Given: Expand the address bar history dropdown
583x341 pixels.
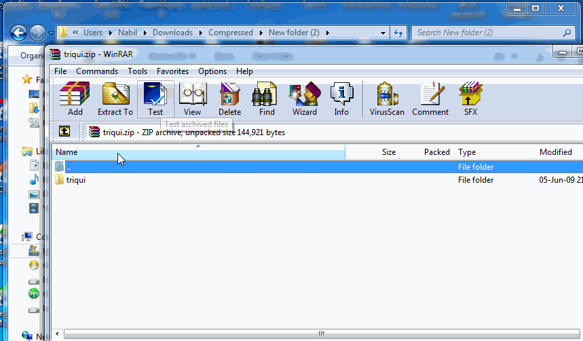Looking at the screenshot, I should coord(383,33).
